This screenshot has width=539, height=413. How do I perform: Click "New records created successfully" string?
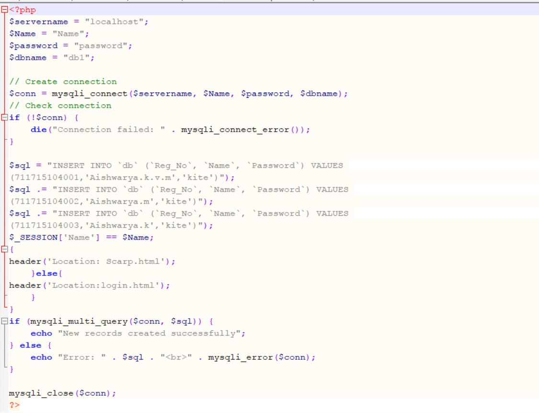(x=149, y=333)
